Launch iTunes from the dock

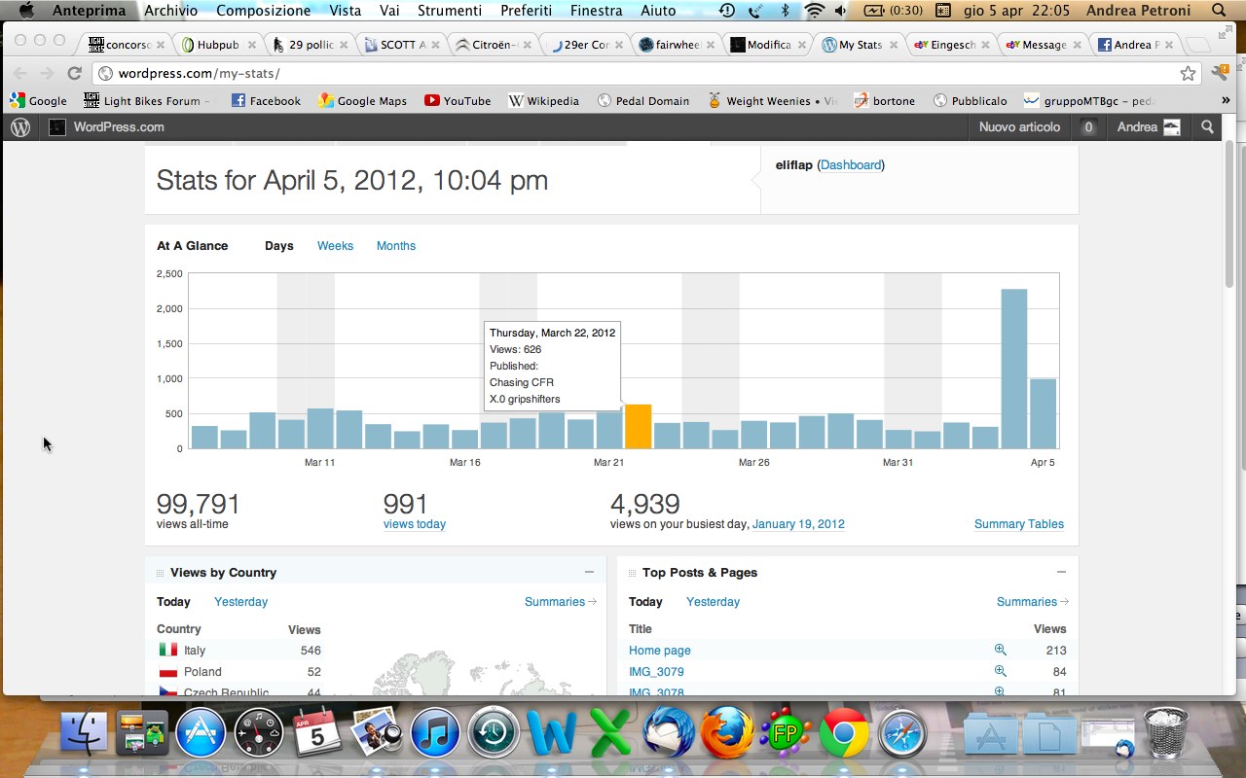click(434, 734)
